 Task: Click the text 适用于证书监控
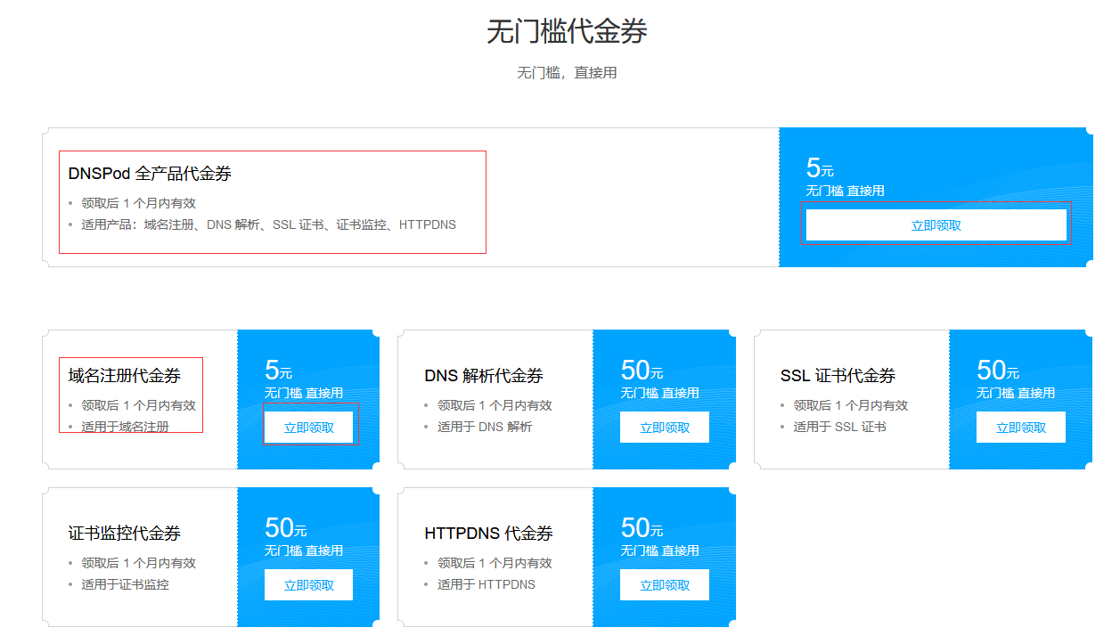coord(126,584)
